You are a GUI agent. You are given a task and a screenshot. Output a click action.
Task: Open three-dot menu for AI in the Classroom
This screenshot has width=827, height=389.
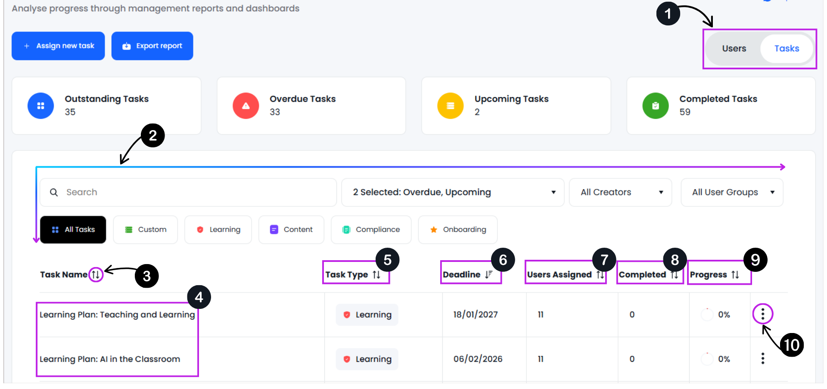[762, 358]
